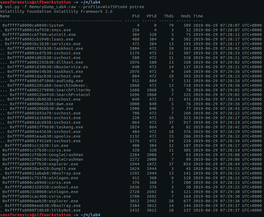Select the SearchIndexer. process entry
264x217 pixels.
(x=48, y=85)
